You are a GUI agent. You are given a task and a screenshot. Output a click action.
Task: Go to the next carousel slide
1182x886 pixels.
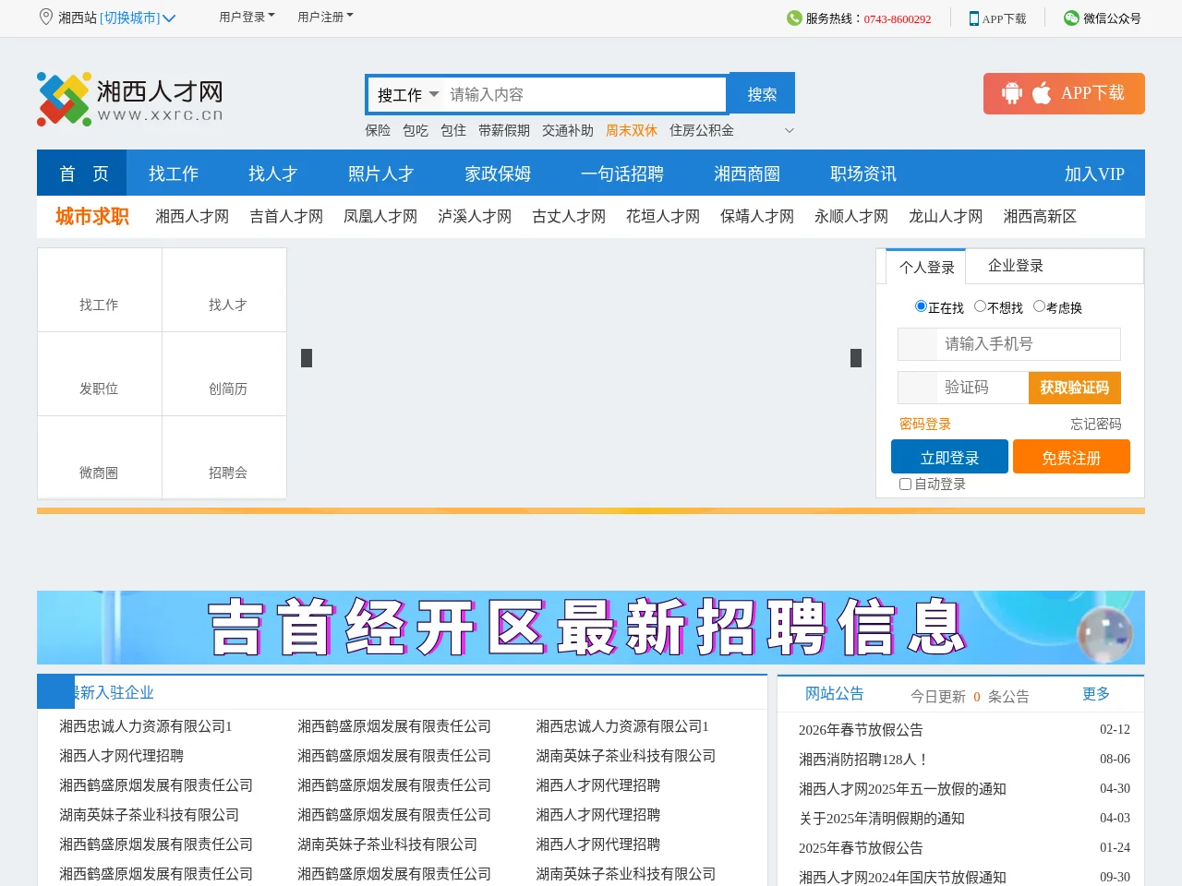point(856,358)
